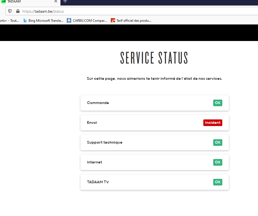Click the SERVICE STATUS heading
The image size is (258, 216).
[x=154, y=58]
